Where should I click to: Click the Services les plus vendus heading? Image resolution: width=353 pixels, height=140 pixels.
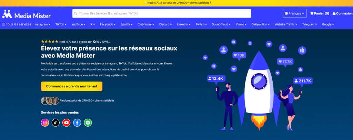click(x=60, y=112)
